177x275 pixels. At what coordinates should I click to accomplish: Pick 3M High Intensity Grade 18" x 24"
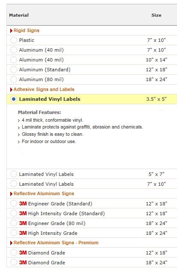pos(14,233)
